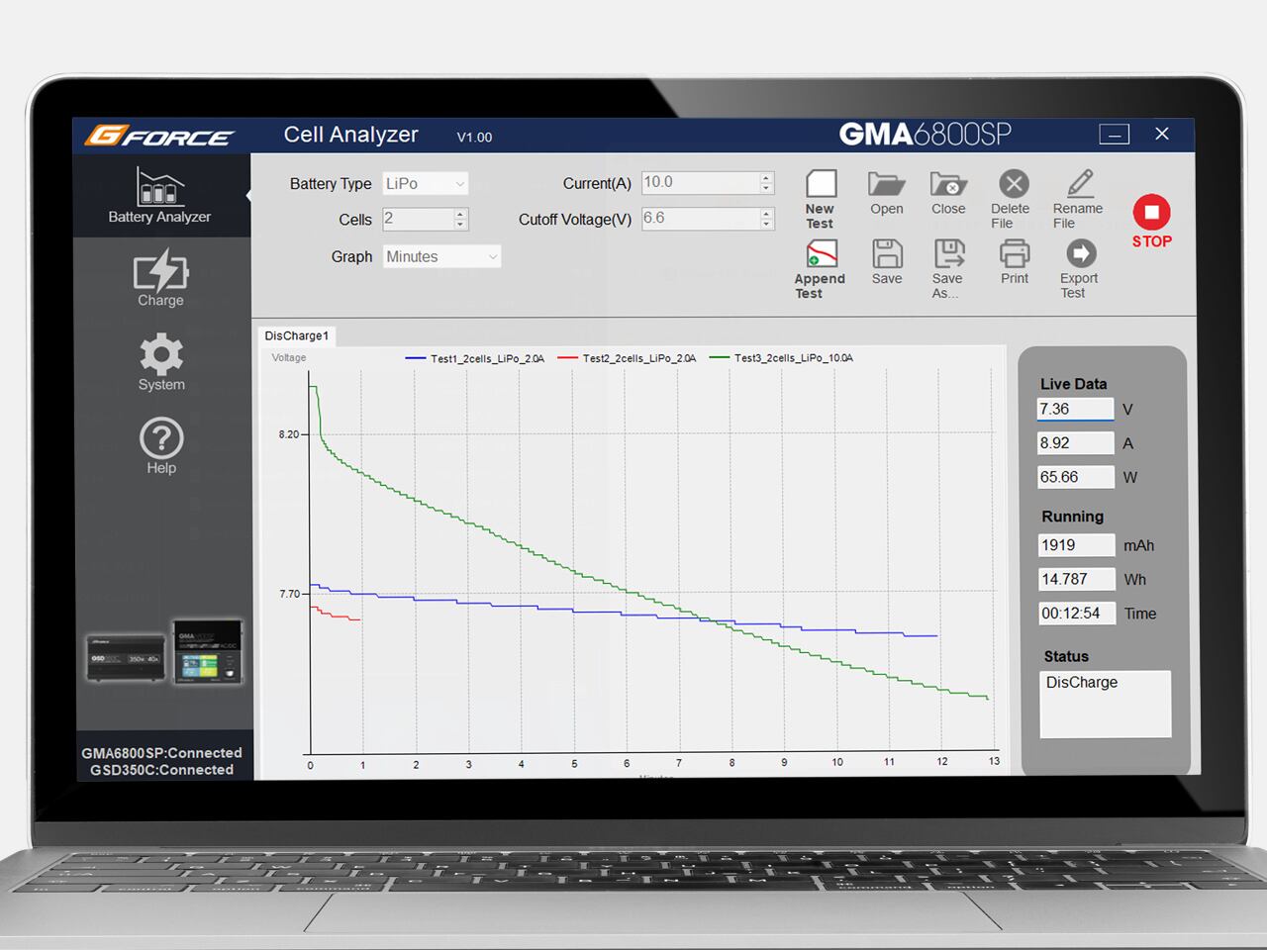Open the System settings section

tap(161, 362)
